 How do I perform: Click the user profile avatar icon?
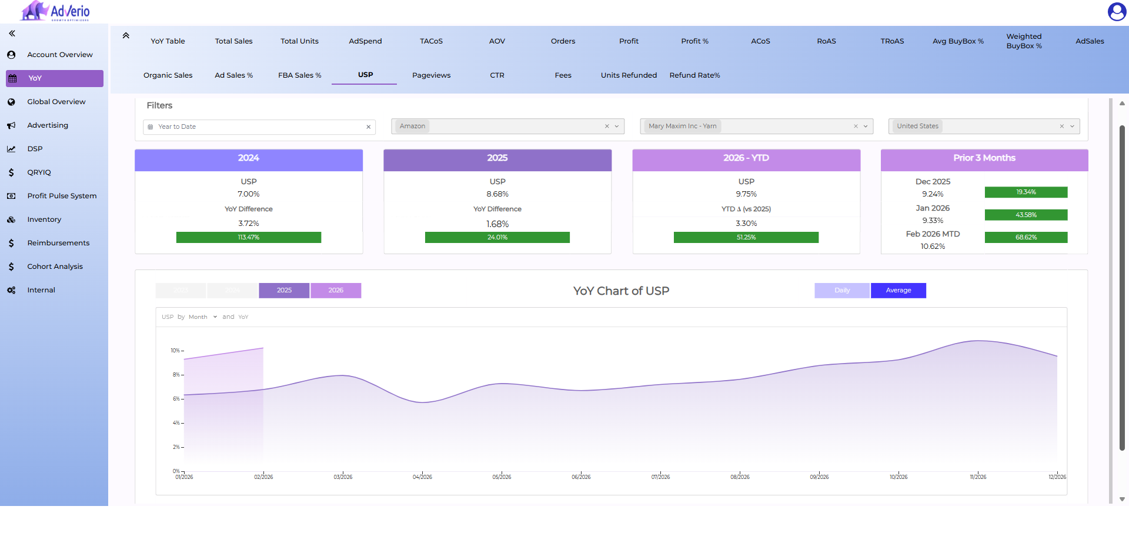pyautogui.click(x=1116, y=12)
